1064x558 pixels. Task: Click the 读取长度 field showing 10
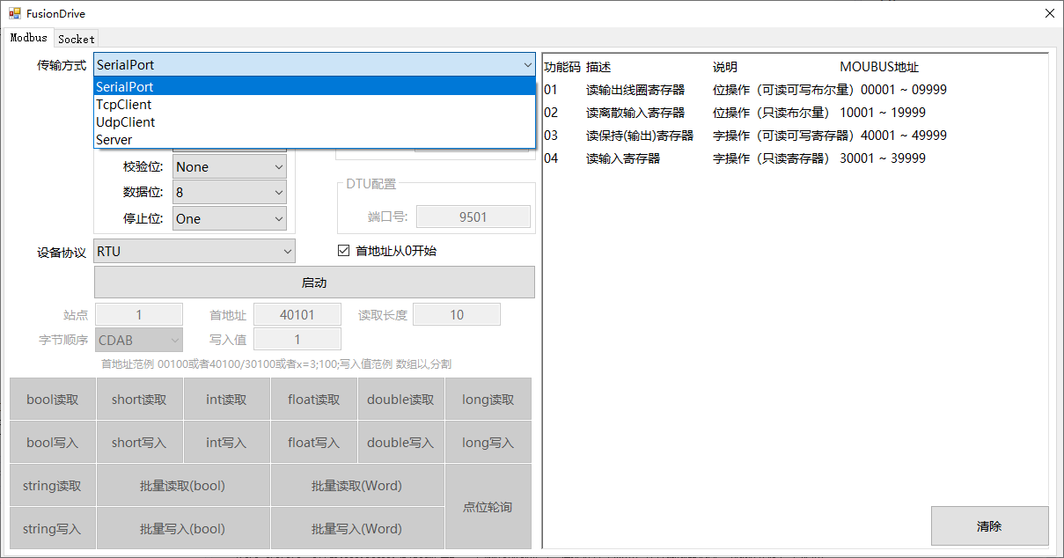pos(457,314)
